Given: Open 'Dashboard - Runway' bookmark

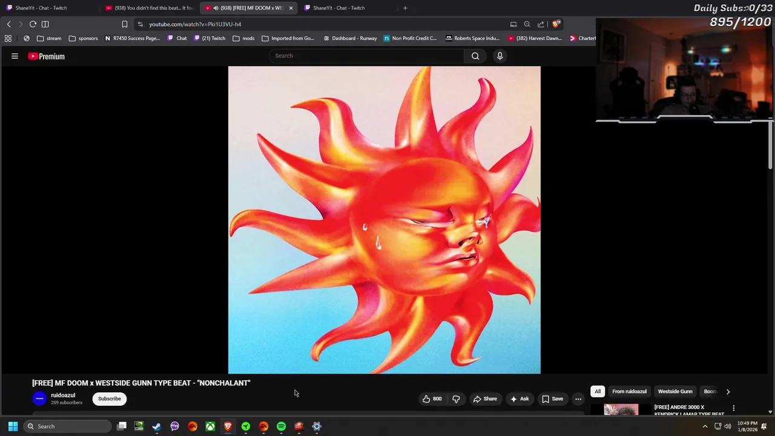Looking at the screenshot, I should [x=350, y=38].
